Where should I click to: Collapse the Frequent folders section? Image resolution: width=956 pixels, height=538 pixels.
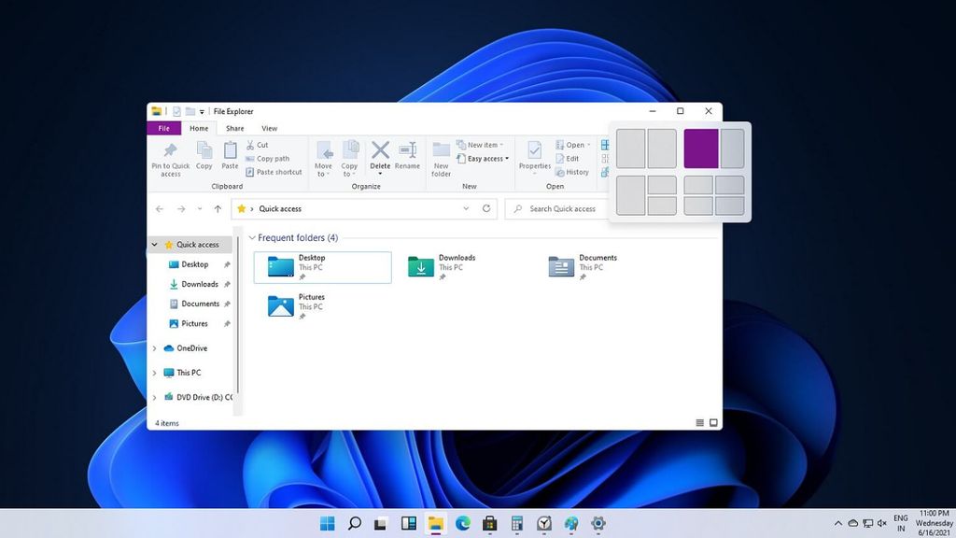coord(252,238)
